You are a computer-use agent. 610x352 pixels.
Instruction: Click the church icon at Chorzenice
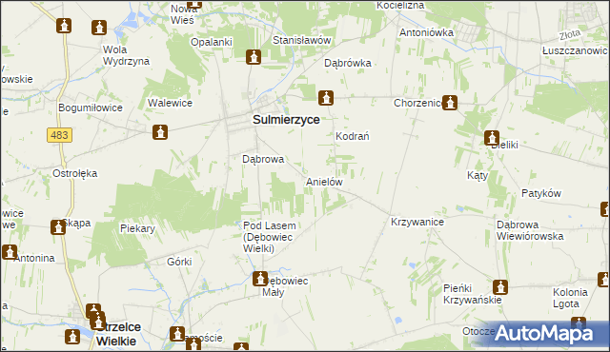point(450,103)
